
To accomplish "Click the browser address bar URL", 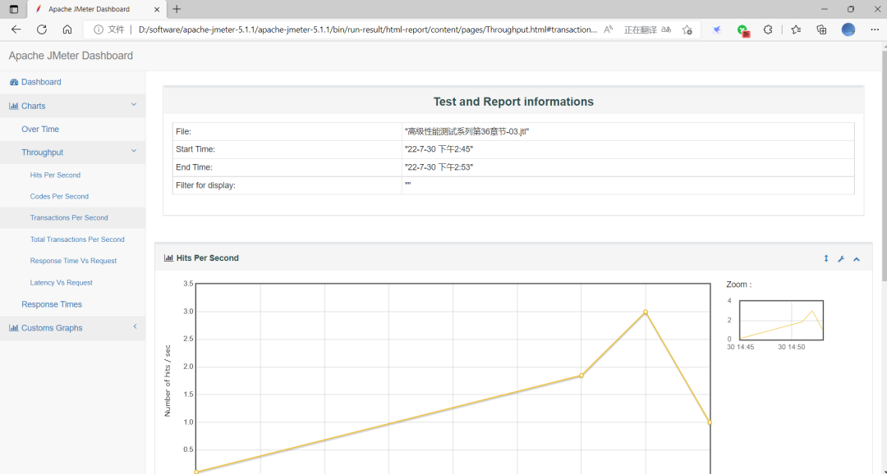I will [368, 30].
